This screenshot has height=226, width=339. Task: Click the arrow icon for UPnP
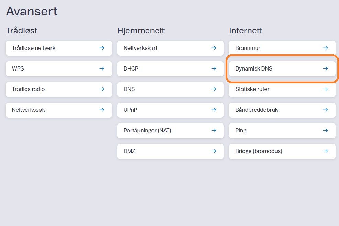tap(213, 110)
